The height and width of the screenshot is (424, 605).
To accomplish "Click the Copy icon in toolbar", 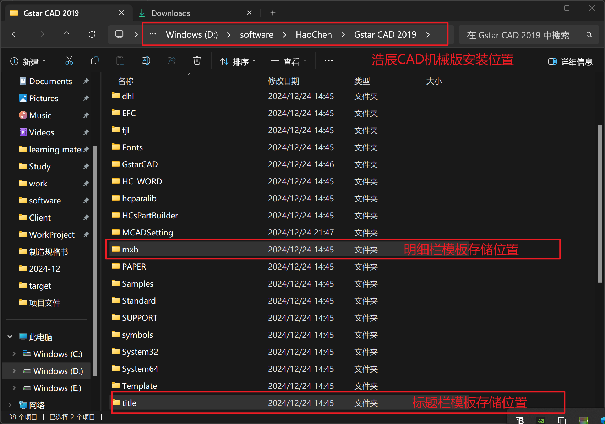I will point(94,61).
